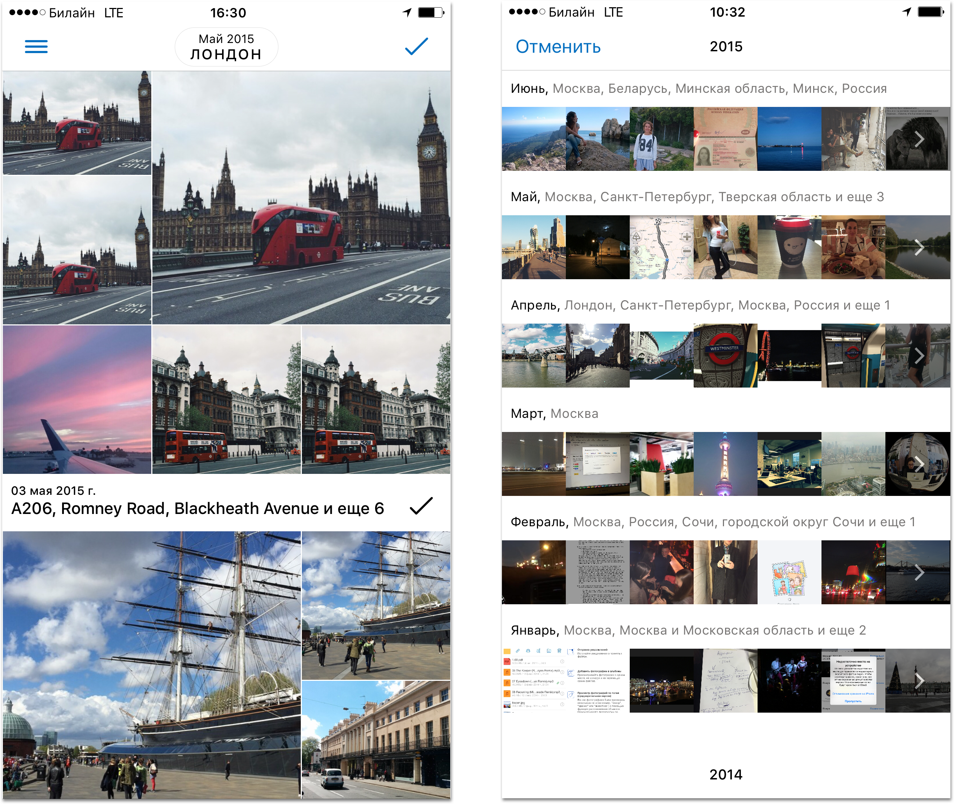Tap Отменить to cancel

[x=558, y=47]
